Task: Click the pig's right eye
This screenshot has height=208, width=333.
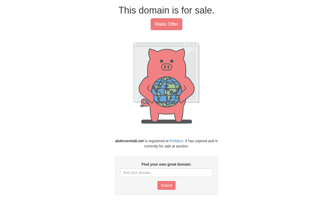Action: point(172,61)
